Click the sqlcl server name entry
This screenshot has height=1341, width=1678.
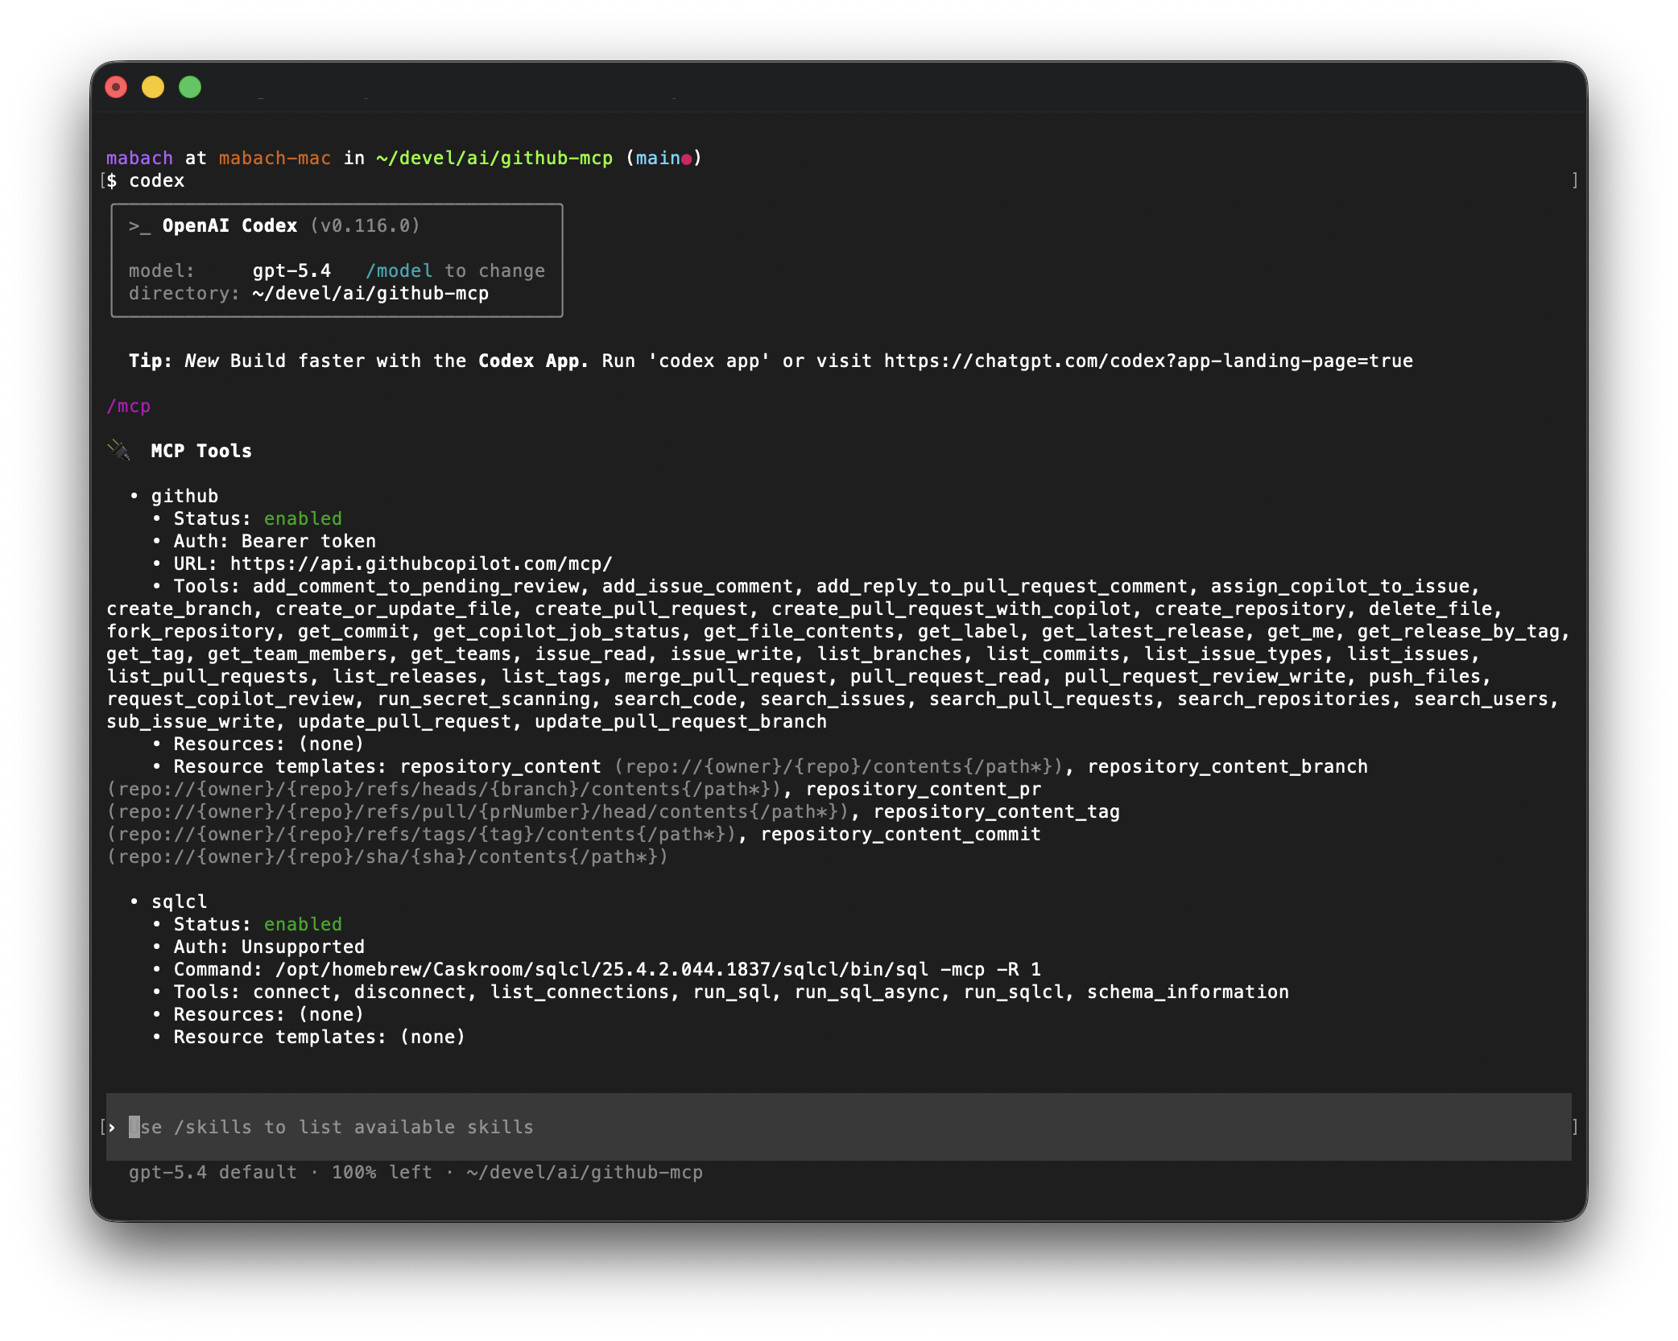(179, 902)
